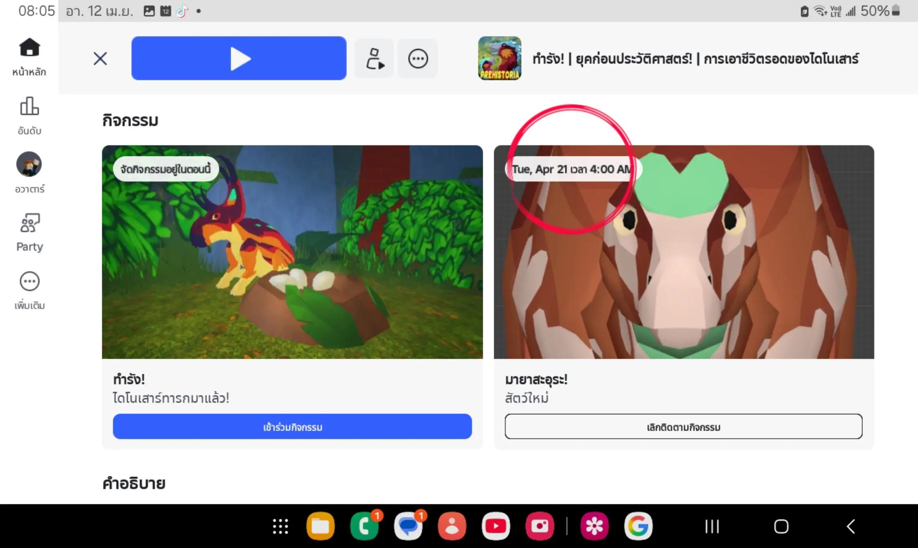The width and height of the screenshot is (918, 548).
Task: Open the Avatar profile picture
Action: point(29,164)
